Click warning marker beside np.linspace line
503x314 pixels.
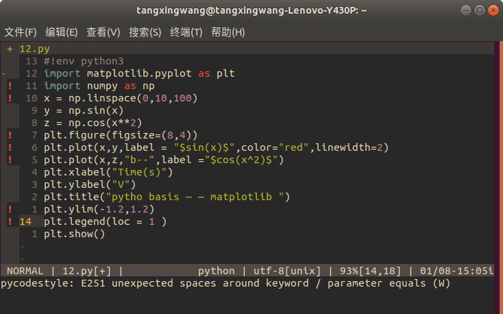click(10, 98)
